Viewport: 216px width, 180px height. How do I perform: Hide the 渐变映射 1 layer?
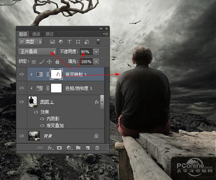(x=22, y=74)
